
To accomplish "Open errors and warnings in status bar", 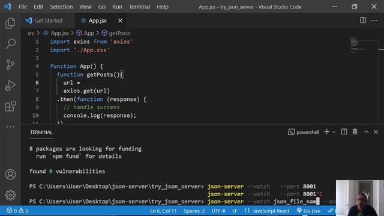I will [x=17, y=211].
